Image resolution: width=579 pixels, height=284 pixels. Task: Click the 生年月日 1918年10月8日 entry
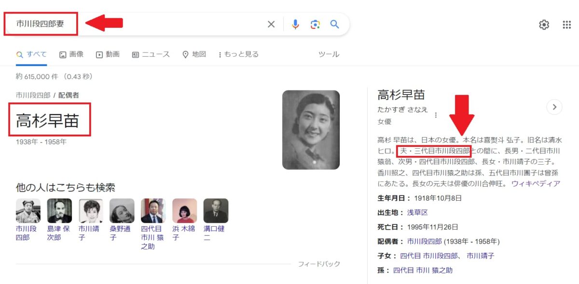pos(419,198)
